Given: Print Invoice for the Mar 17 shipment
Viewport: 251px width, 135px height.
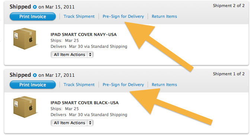Looking at the screenshot, I should pos(33,85).
